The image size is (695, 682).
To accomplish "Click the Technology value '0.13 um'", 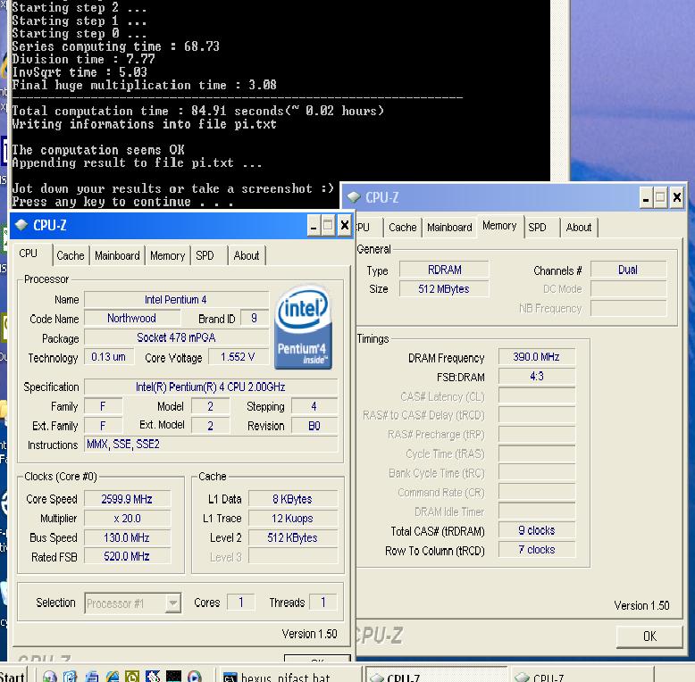I will [109, 356].
